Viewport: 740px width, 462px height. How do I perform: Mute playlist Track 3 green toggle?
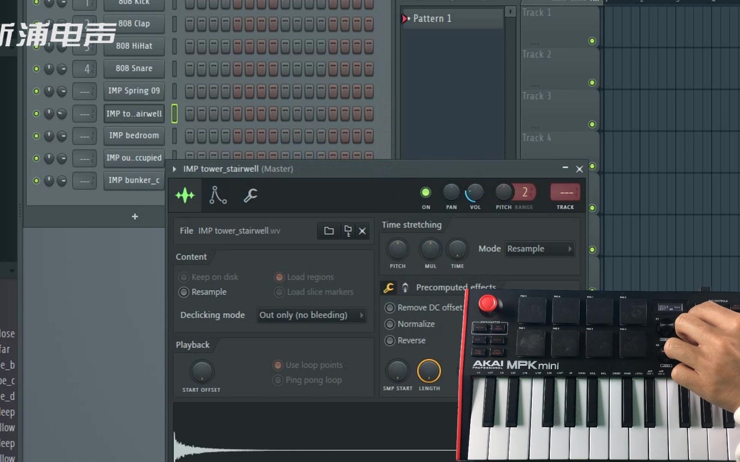(x=592, y=124)
